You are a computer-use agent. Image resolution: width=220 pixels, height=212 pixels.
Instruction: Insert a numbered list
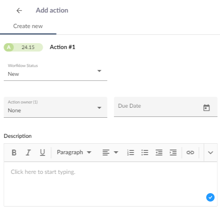point(131,153)
